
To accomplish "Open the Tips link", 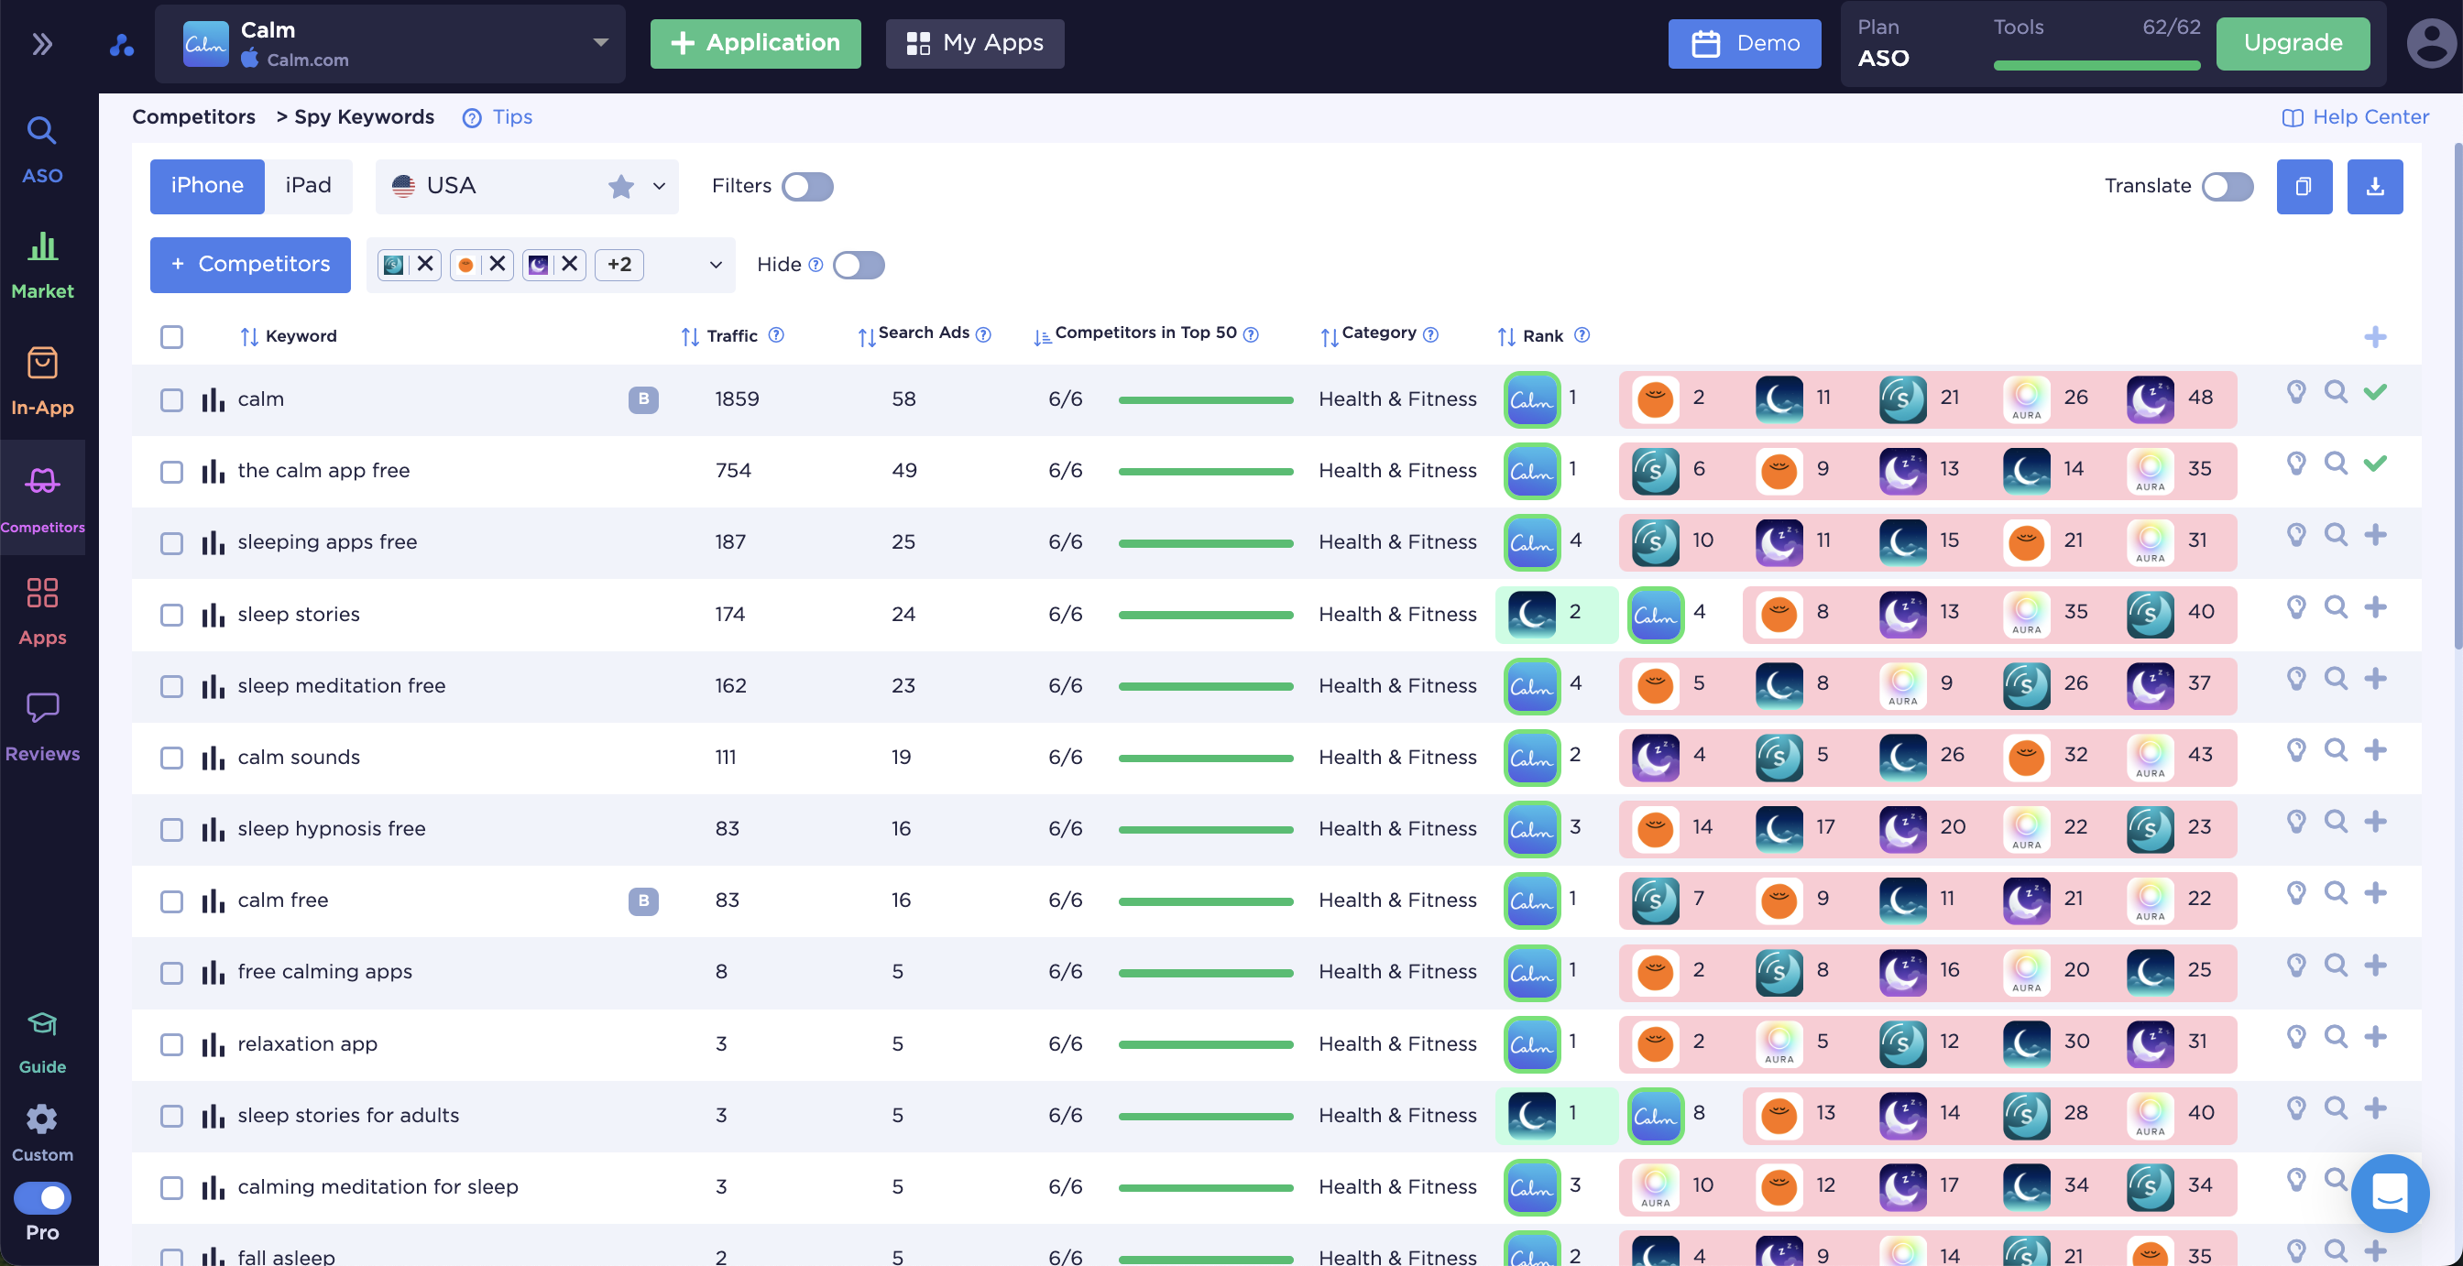I will (498, 116).
